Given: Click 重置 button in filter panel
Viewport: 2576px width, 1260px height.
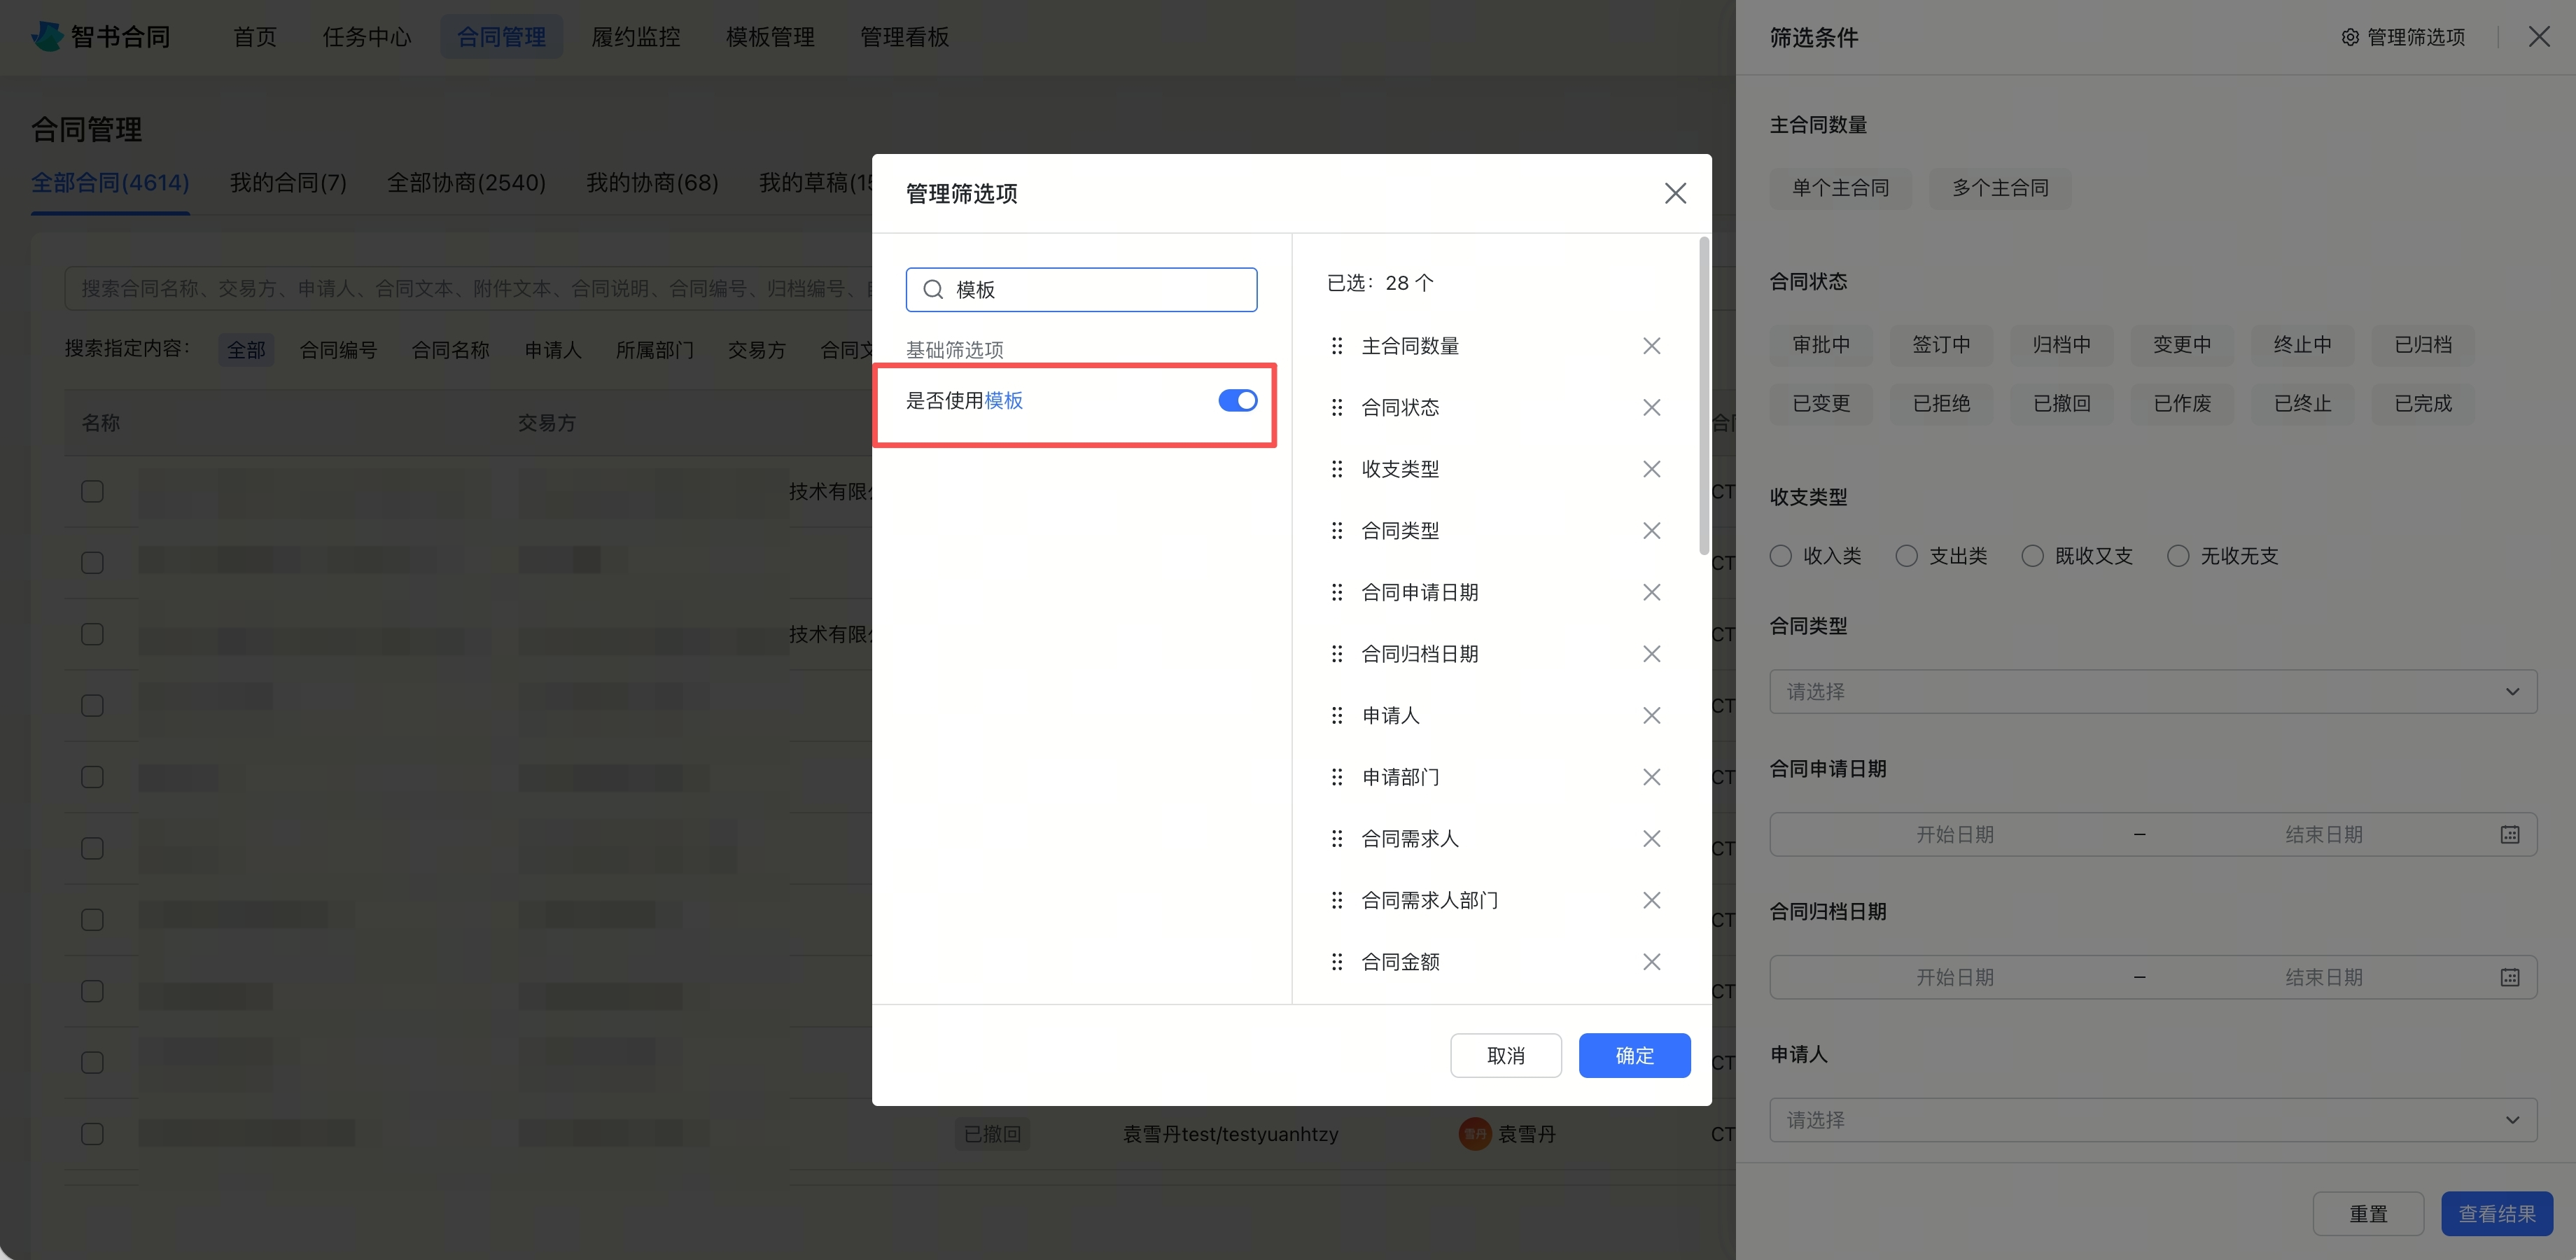Looking at the screenshot, I should click(2368, 1214).
